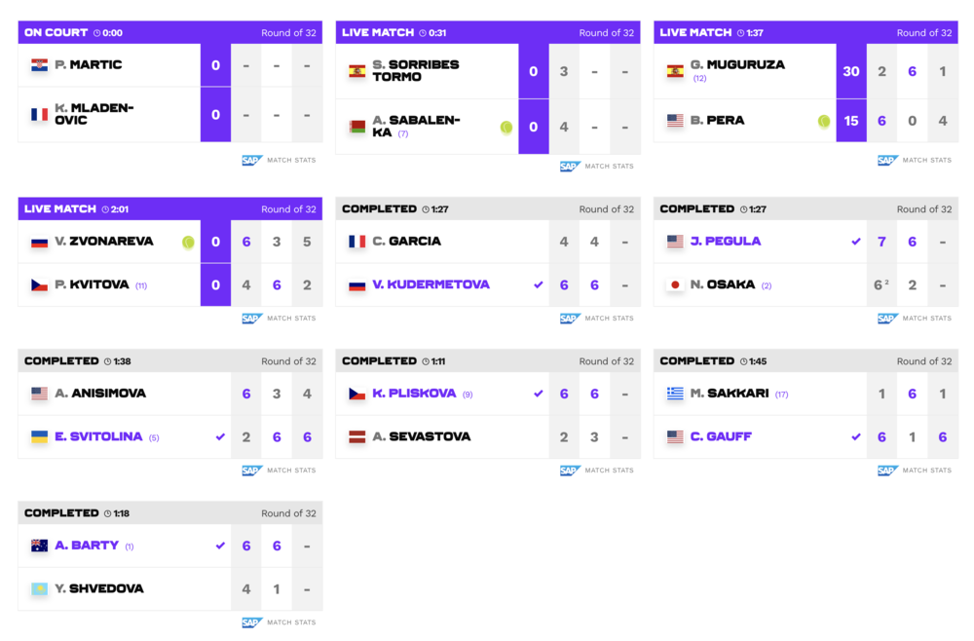This screenshot has height=641, width=974.
Task: Click Match Stats under the Martic match
Action: 292,160
